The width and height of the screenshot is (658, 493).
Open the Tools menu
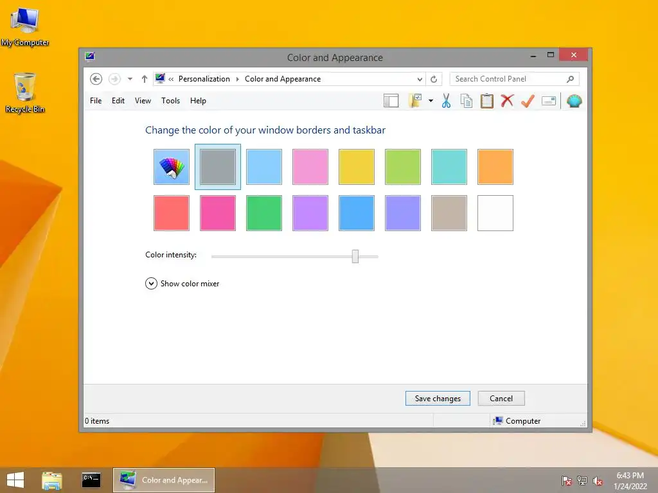pos(170,101)
